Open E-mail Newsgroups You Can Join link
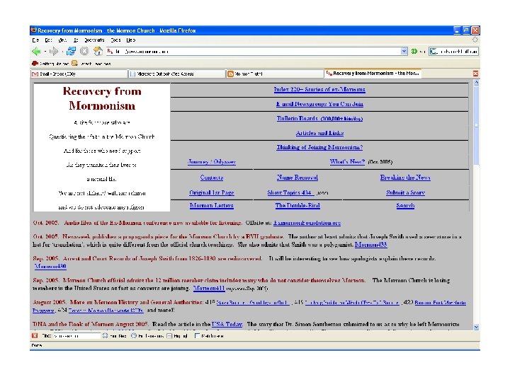Viewport: 510px width, 382px height. point(319,104)
